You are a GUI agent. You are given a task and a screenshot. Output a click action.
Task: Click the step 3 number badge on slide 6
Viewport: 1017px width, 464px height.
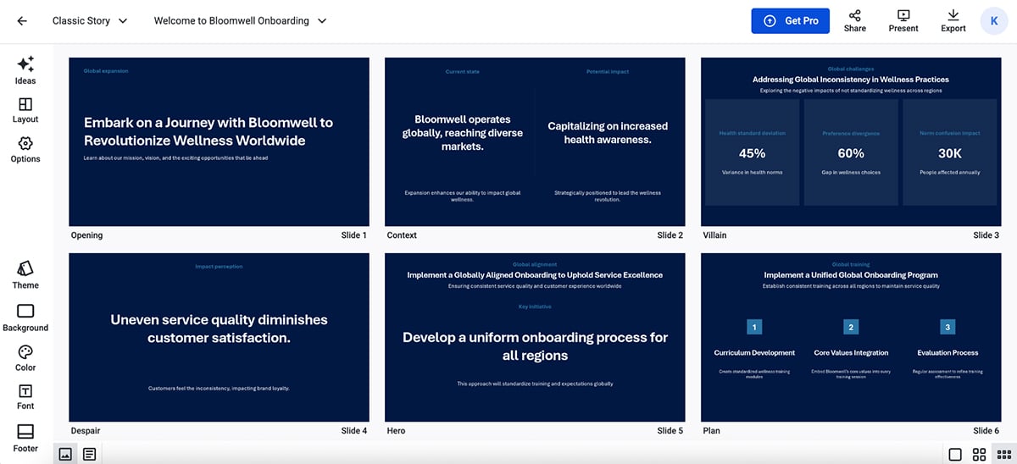click(x=948, y=327)
